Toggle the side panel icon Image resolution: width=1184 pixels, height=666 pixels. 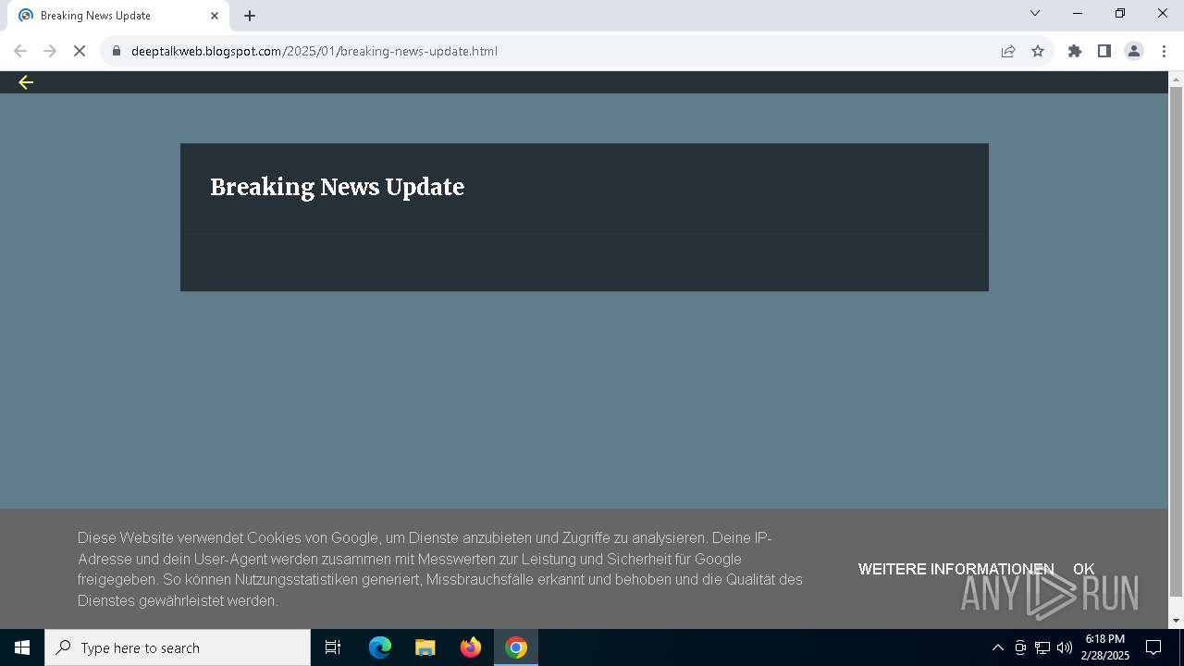(x=1104, y=51)
